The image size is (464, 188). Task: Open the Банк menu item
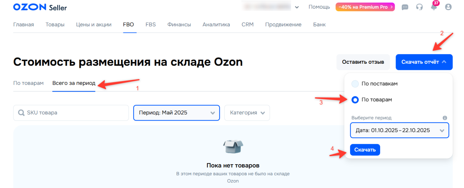pos(319,25)
